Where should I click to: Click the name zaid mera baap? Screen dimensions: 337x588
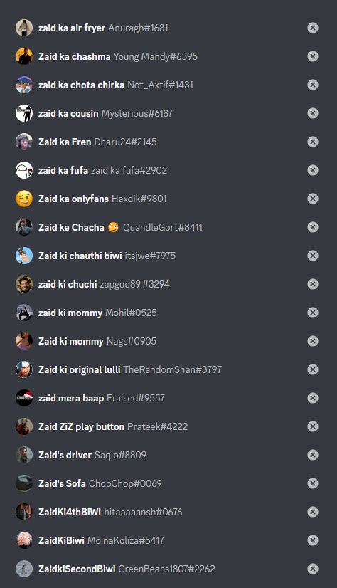[71, 398]
